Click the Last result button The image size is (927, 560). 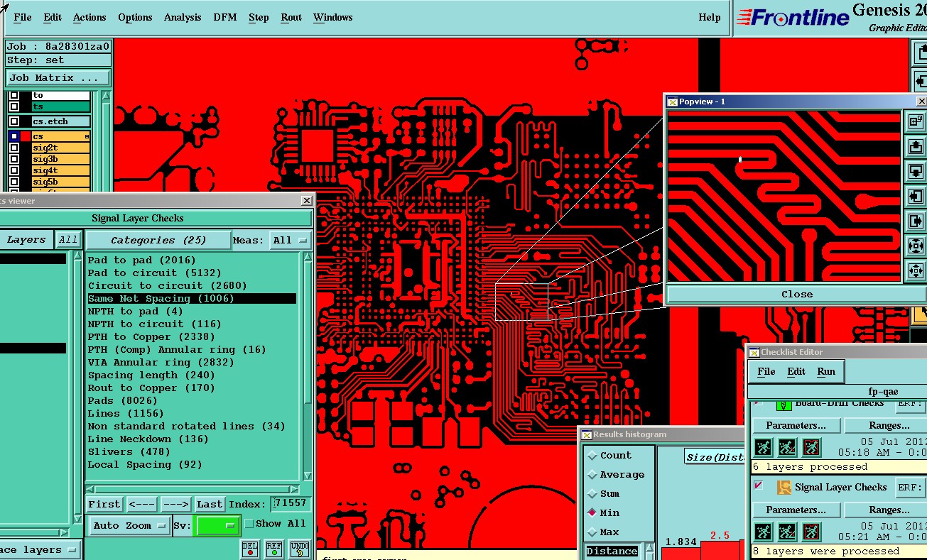[x=210, y=504]
